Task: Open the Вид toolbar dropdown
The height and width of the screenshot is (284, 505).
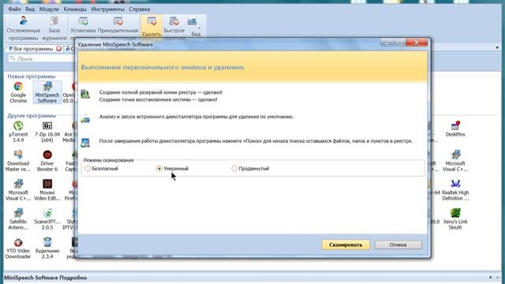Action: [x=196, y=27]
